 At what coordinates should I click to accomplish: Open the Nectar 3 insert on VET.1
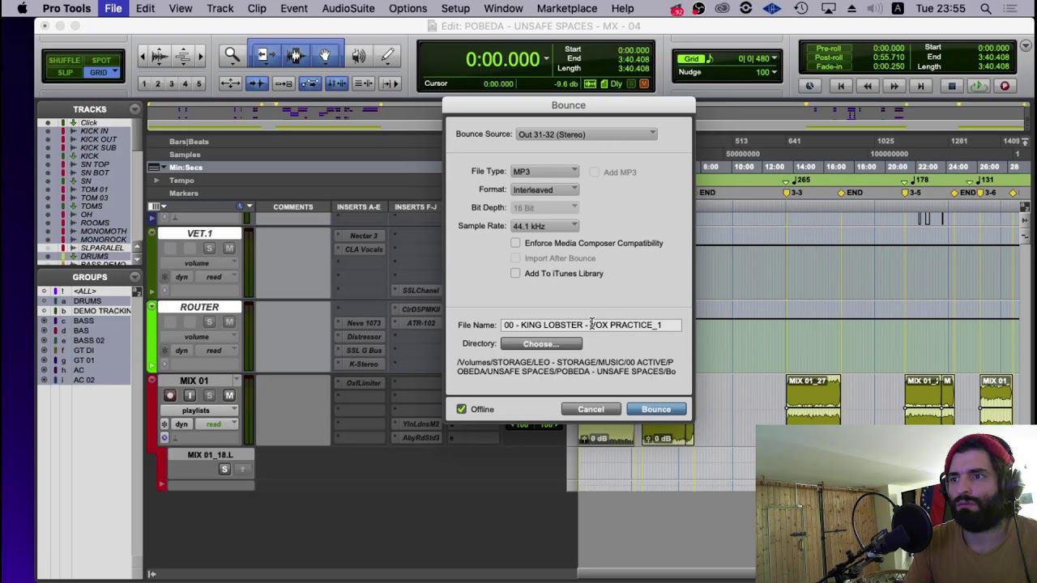pyautogui.click(x=363, y=236)
